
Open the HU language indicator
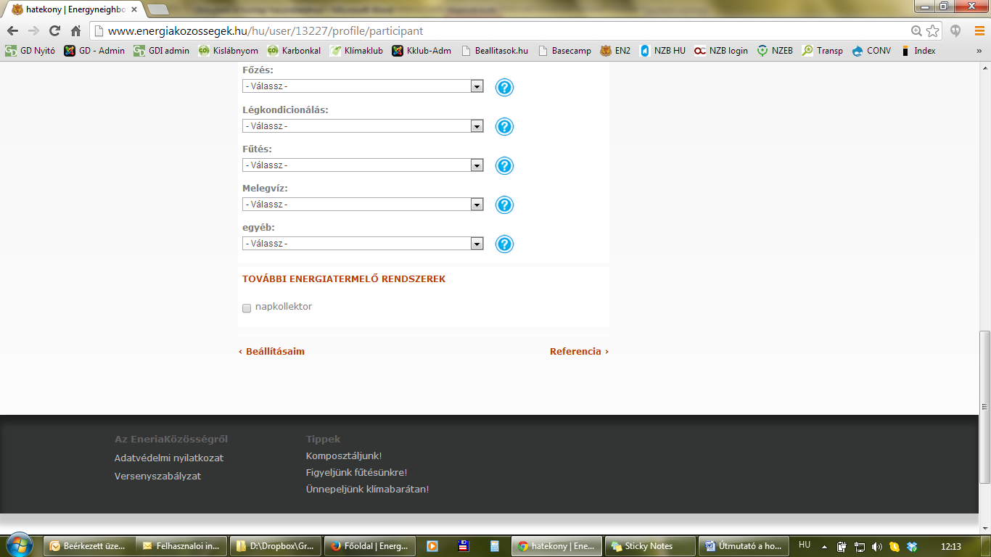[x=805, y=545]
